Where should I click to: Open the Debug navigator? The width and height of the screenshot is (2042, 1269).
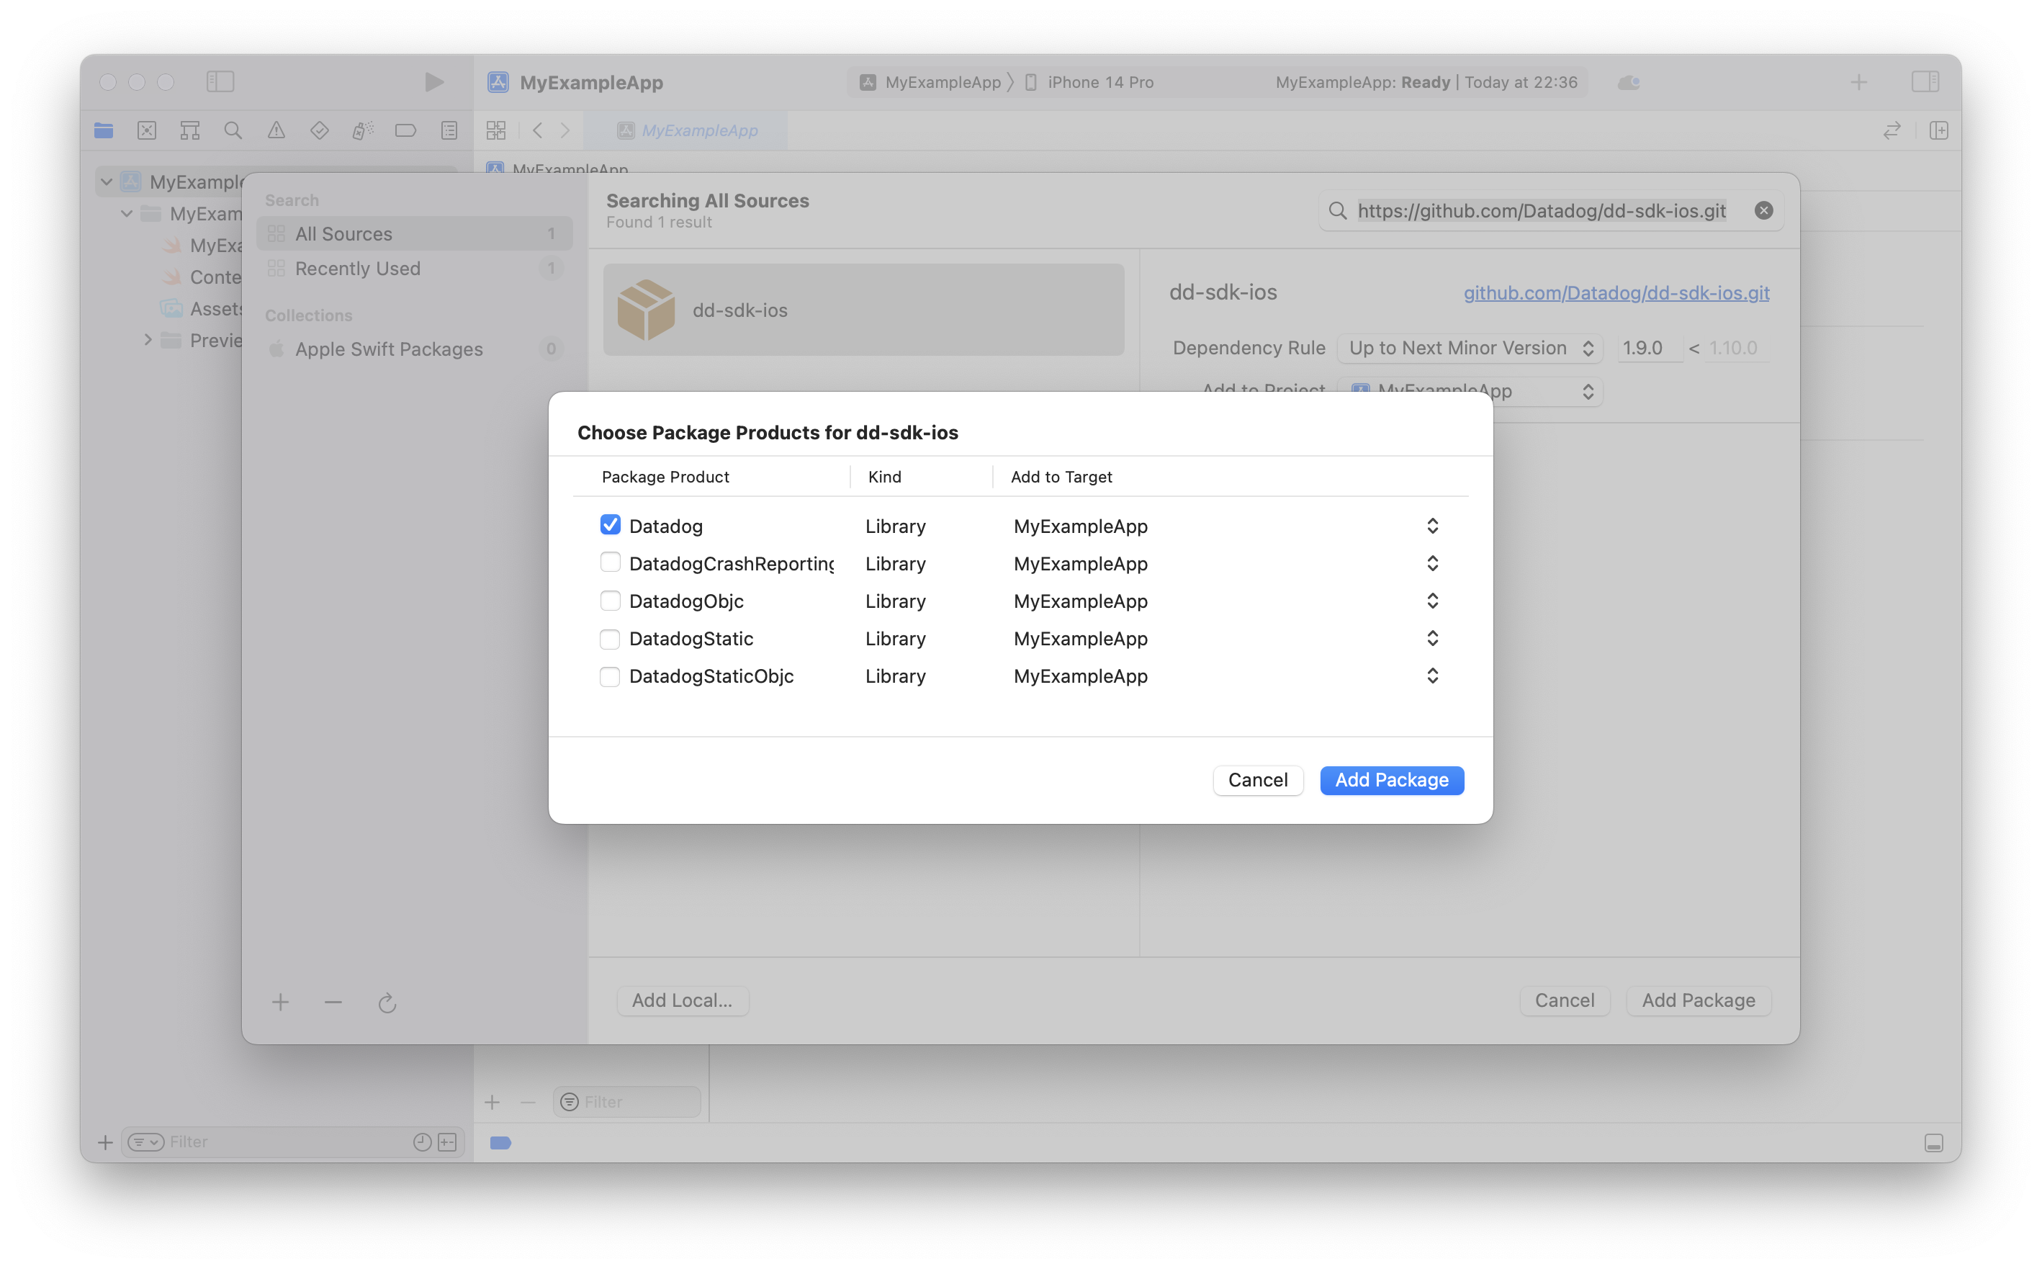click(362, 130)
